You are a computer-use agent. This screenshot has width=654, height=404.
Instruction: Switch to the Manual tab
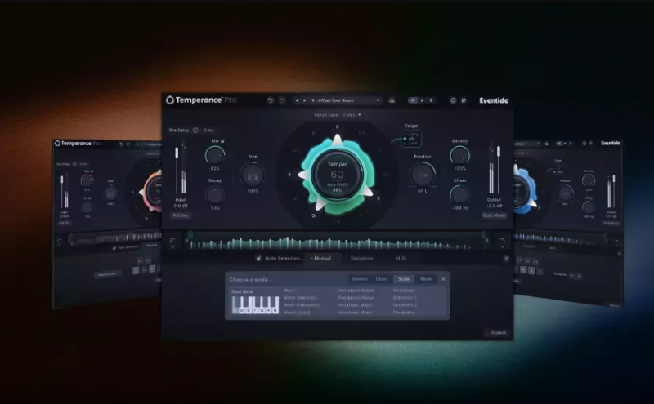pos(322,258)
